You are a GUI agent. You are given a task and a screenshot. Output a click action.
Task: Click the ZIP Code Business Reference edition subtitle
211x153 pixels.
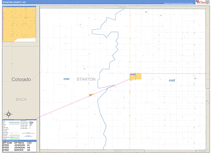point(178,3)
